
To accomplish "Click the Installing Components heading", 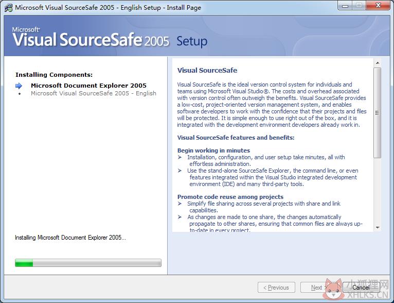I will tap(54, 75).
